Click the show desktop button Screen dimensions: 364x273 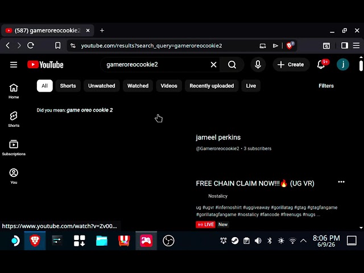pos(351,241)
